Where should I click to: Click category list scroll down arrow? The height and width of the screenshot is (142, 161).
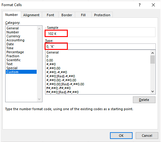tap(39, 99)
